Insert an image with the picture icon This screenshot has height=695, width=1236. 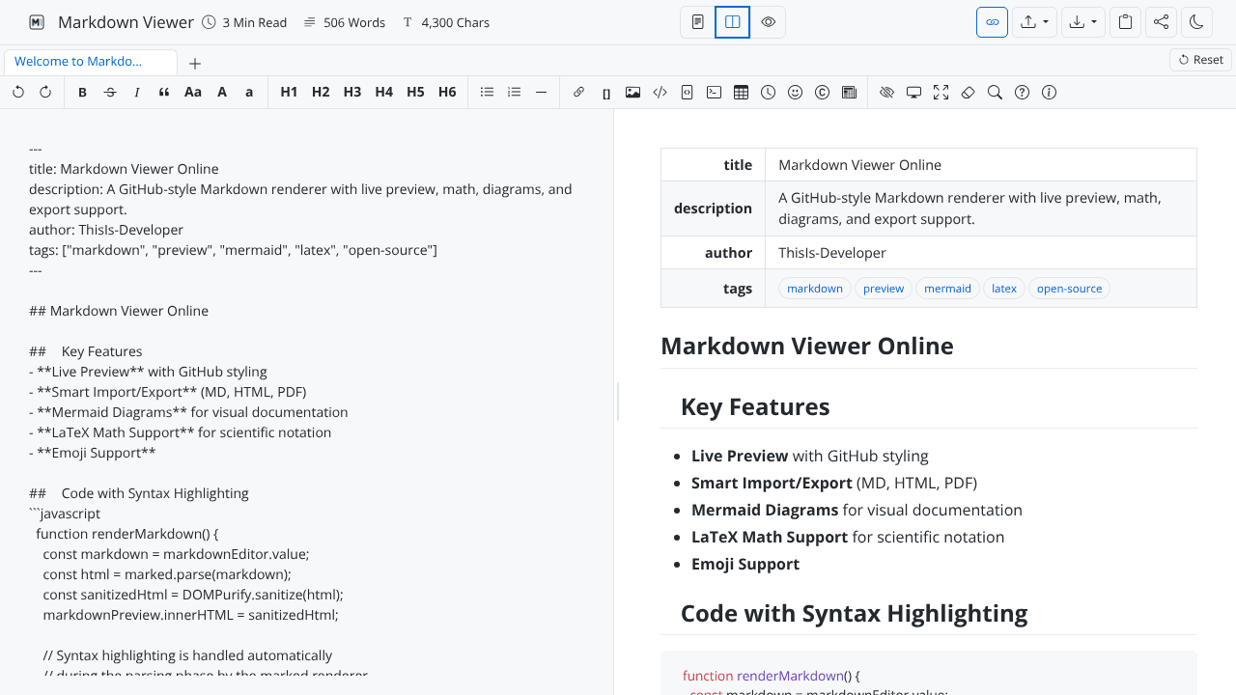tap(633, 93)
